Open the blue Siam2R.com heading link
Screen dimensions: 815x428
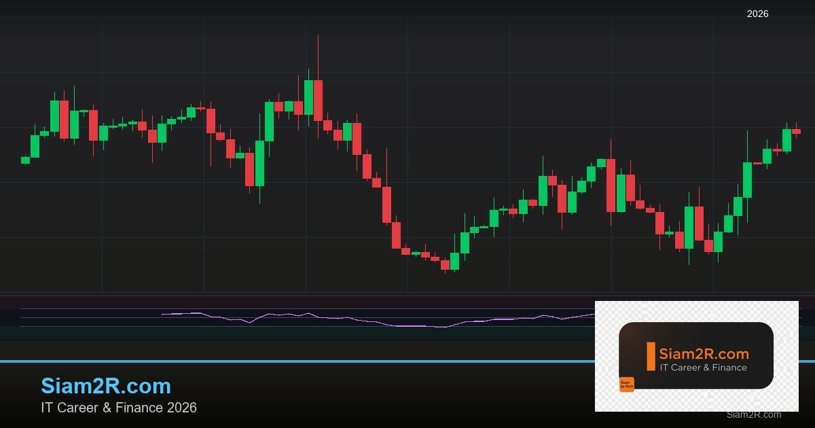tap(106, 386)
